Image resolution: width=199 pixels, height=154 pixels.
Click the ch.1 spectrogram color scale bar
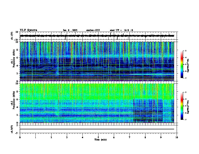click(182, 64)
